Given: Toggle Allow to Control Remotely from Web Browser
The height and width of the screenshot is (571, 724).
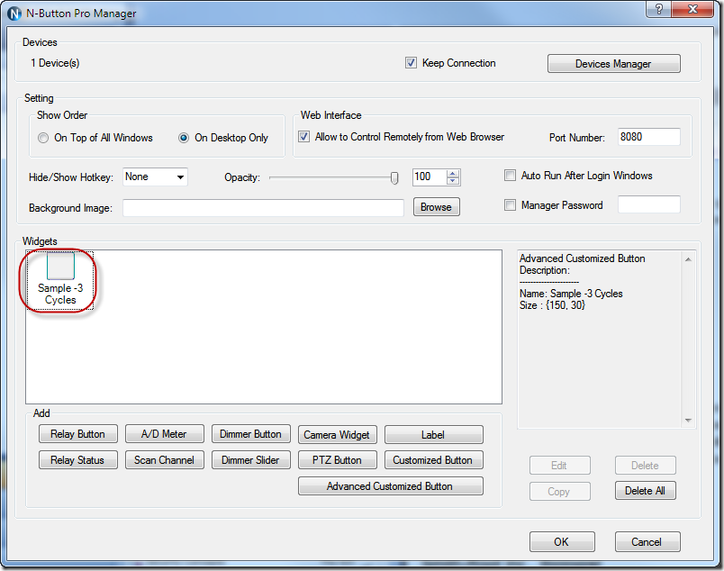Looking at the screenshot, I should (303, 137).
